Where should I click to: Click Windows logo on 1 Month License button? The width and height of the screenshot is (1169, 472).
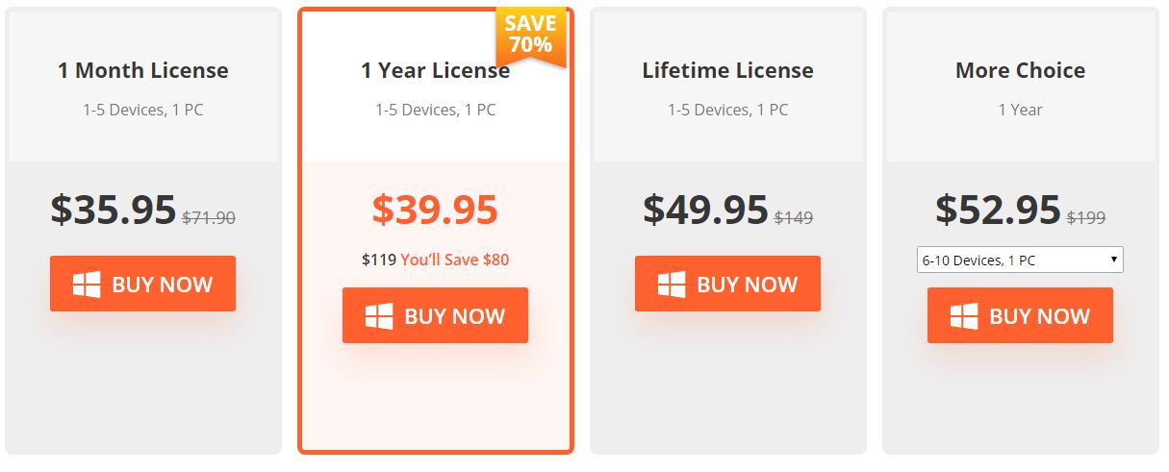tap(87, 285)
